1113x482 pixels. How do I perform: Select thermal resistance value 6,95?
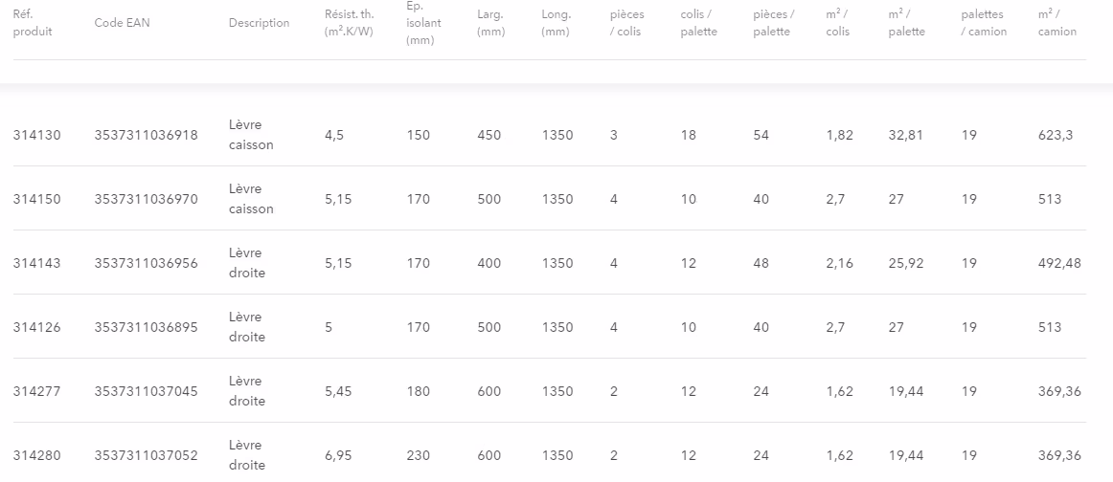coord(338,455)
